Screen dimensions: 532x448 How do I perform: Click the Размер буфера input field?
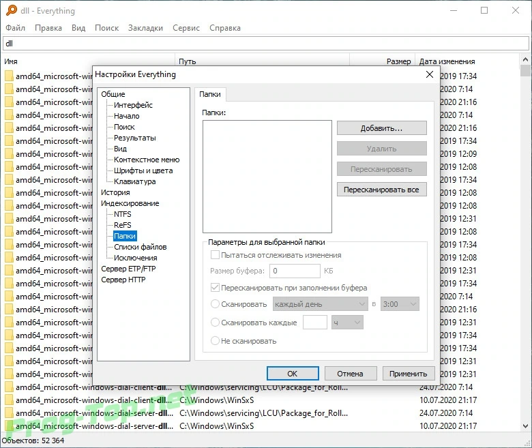click(295, 271)
